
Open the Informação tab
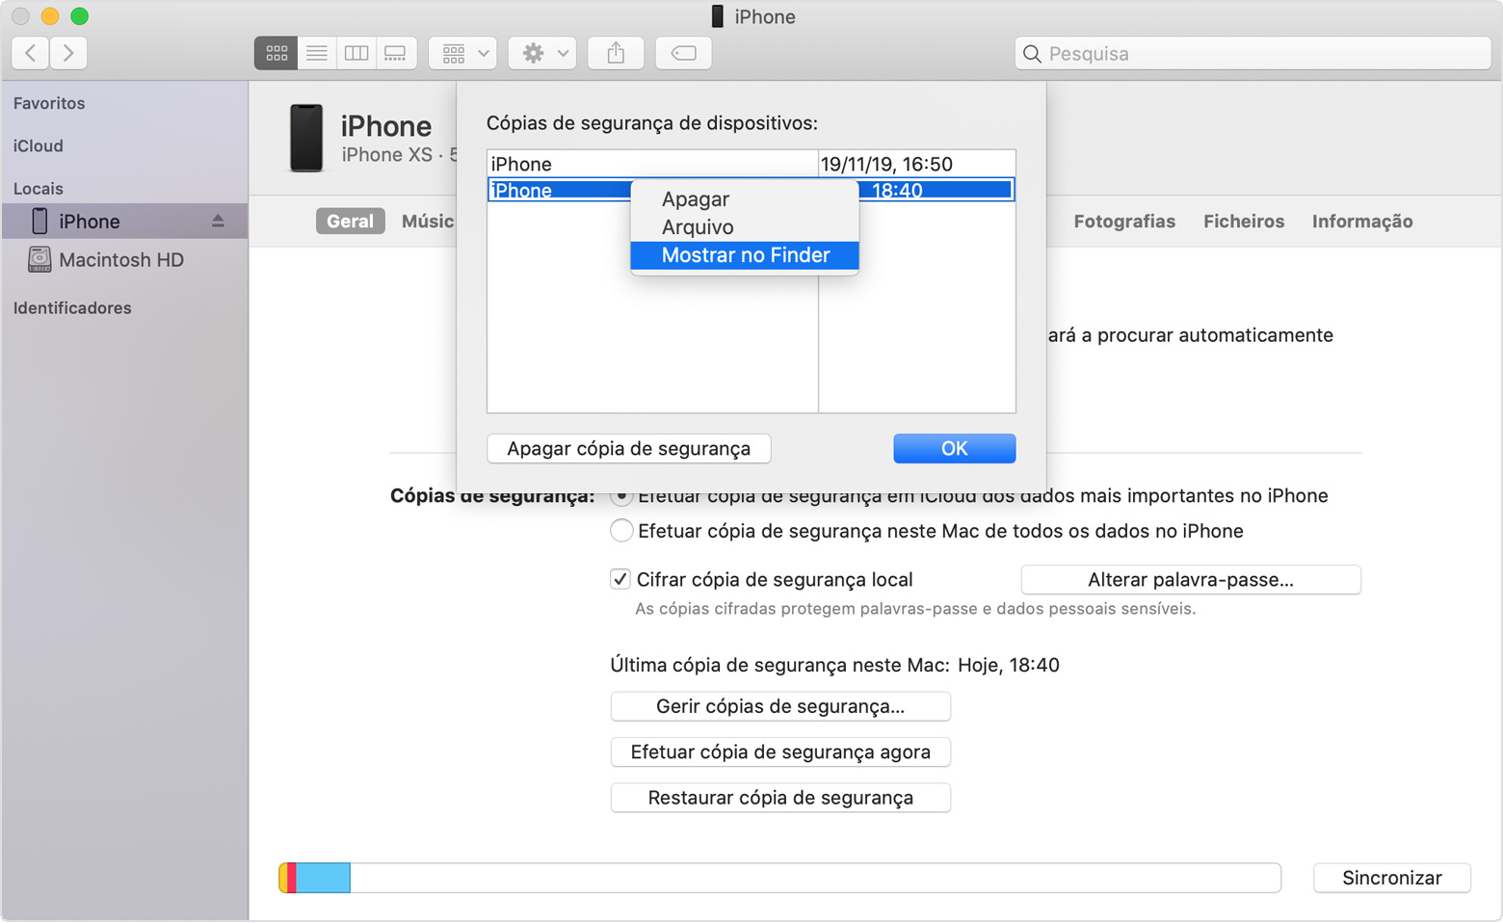(x=1362, y=221)
